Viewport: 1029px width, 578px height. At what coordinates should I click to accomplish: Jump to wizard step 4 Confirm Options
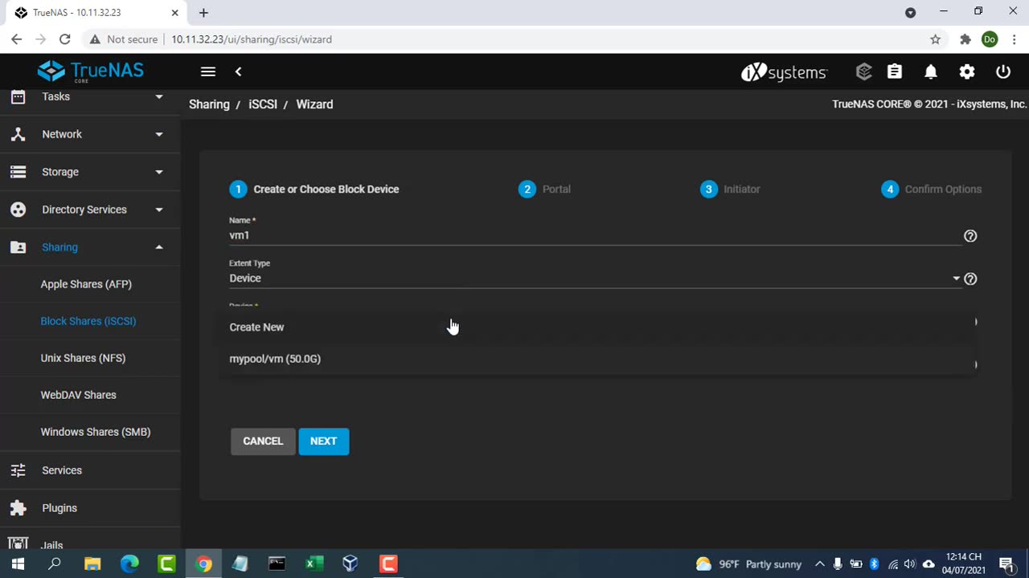(x=932, y=189)
